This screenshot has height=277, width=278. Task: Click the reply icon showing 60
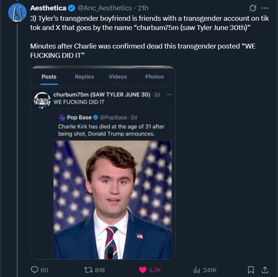pyautogui.click(x=40, y=270)
